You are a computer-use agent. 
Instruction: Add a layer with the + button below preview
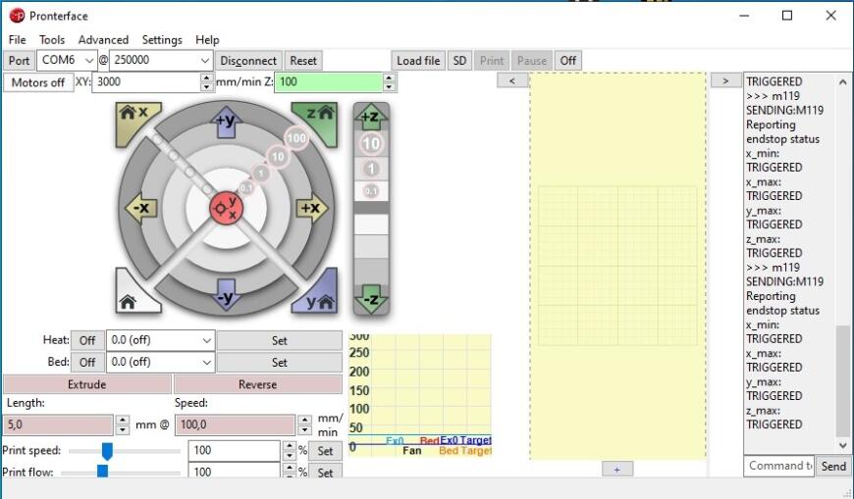(x=617, y=469)
